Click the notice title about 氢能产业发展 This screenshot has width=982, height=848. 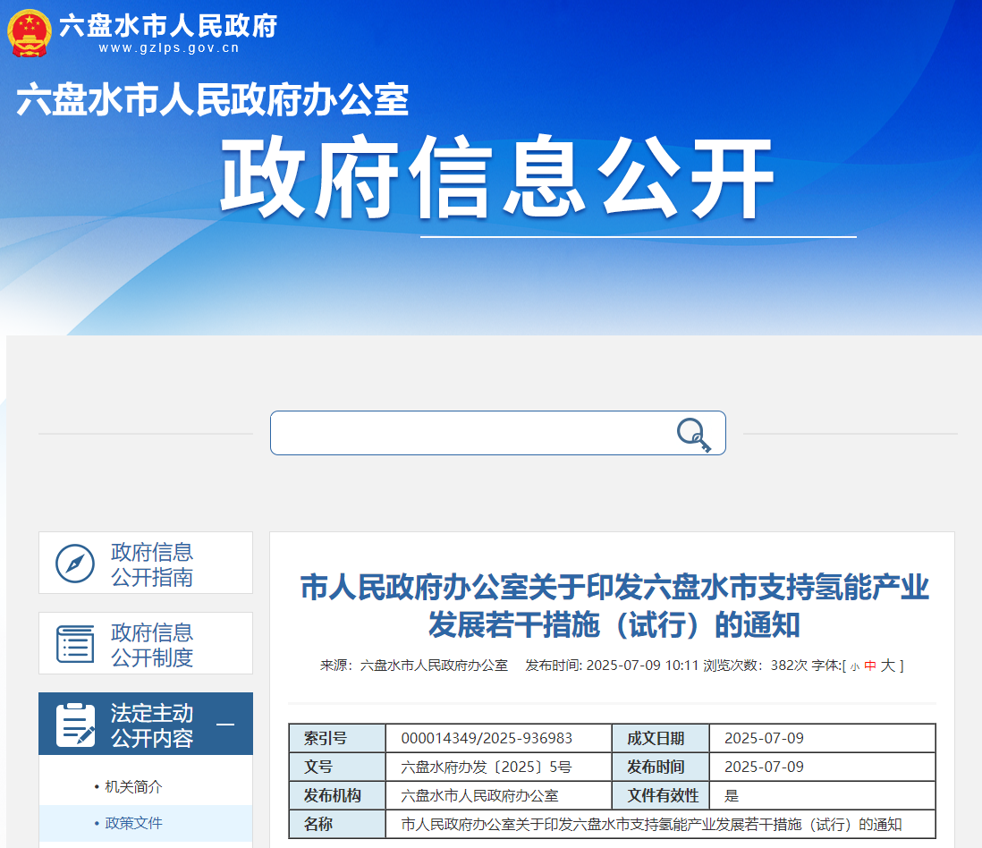pyautogui.click(x=615, y=604)
